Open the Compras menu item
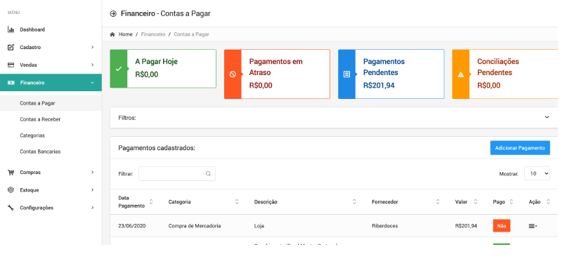This screenshot has height=273, width=565. pyautogui.click(x=51, y=172)
